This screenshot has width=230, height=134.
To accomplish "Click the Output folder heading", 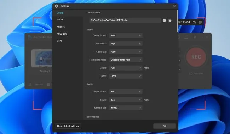I will click(93, 13).
